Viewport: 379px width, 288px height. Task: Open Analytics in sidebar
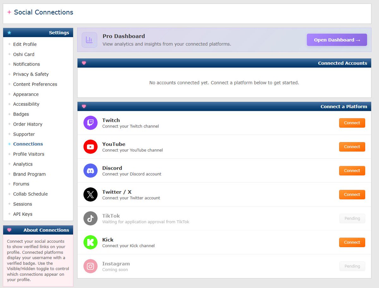23,164
